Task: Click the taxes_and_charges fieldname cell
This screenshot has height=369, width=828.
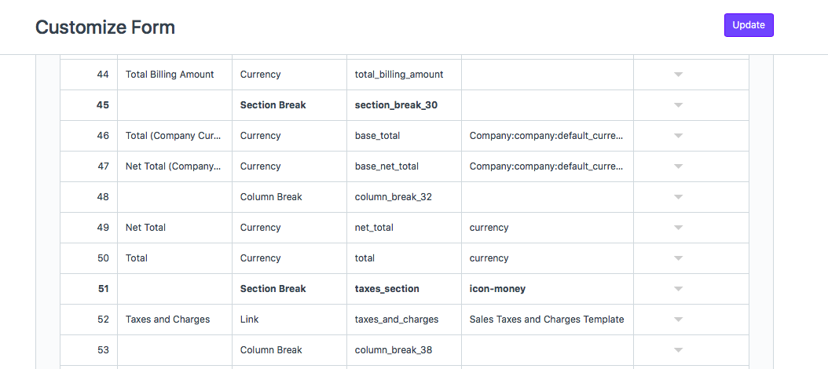Action: point(404,320)
